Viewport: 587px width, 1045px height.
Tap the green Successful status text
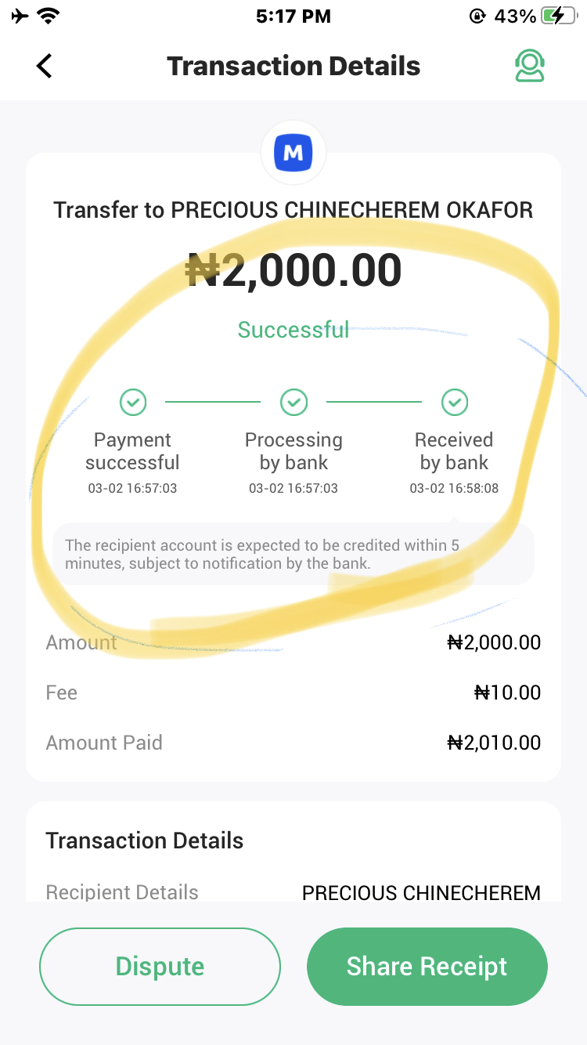[293, 330]
